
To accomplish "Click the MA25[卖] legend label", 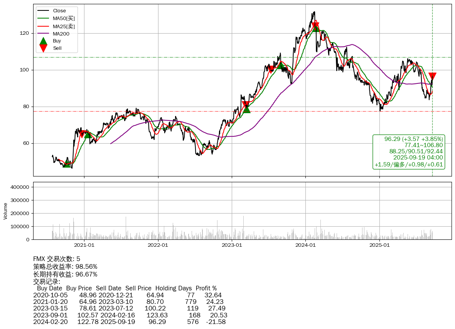I will click(x=64, y=26).
